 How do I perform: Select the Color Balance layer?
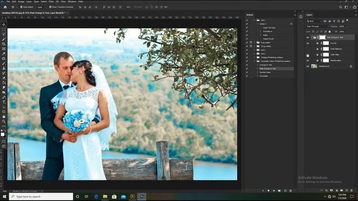point(336,49)
